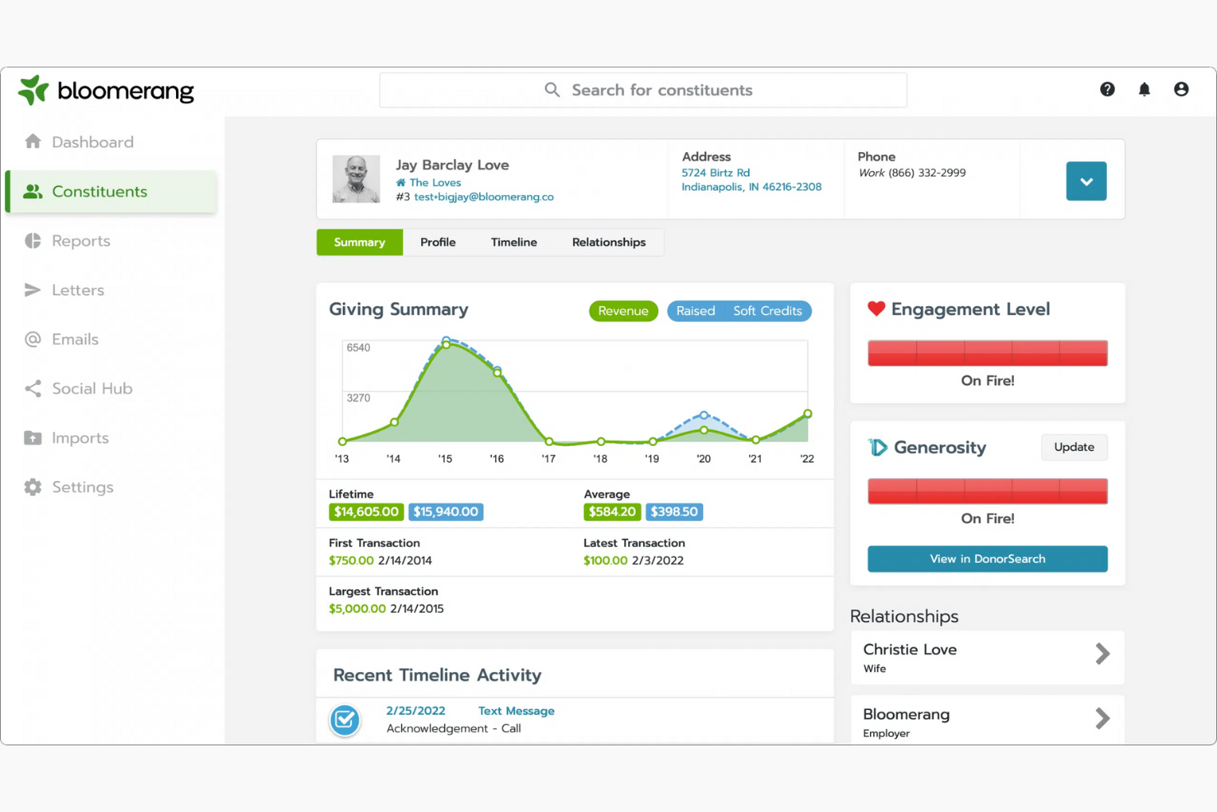Click the Constituents people icon
The width and height of the screenshot is (1217, 812).
click(33, 191)
